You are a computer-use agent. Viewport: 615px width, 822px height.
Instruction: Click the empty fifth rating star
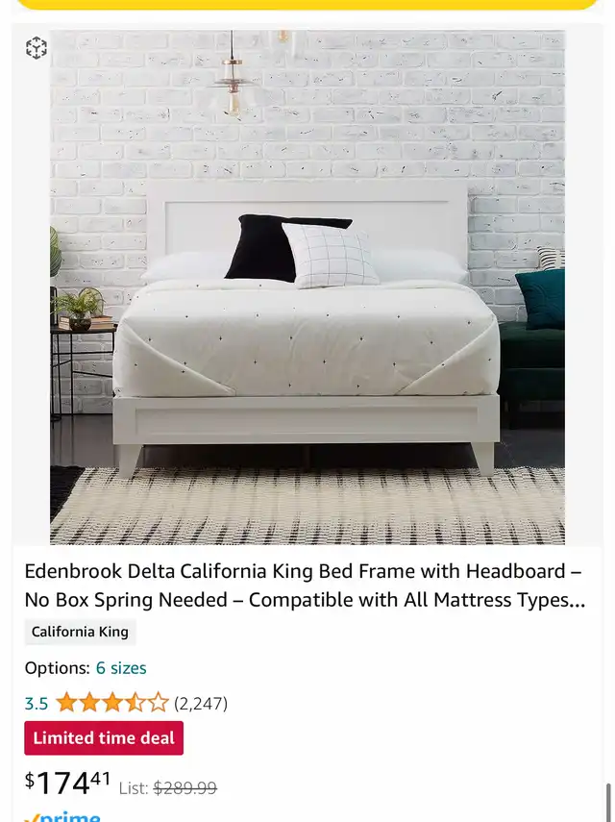[158, 703]
